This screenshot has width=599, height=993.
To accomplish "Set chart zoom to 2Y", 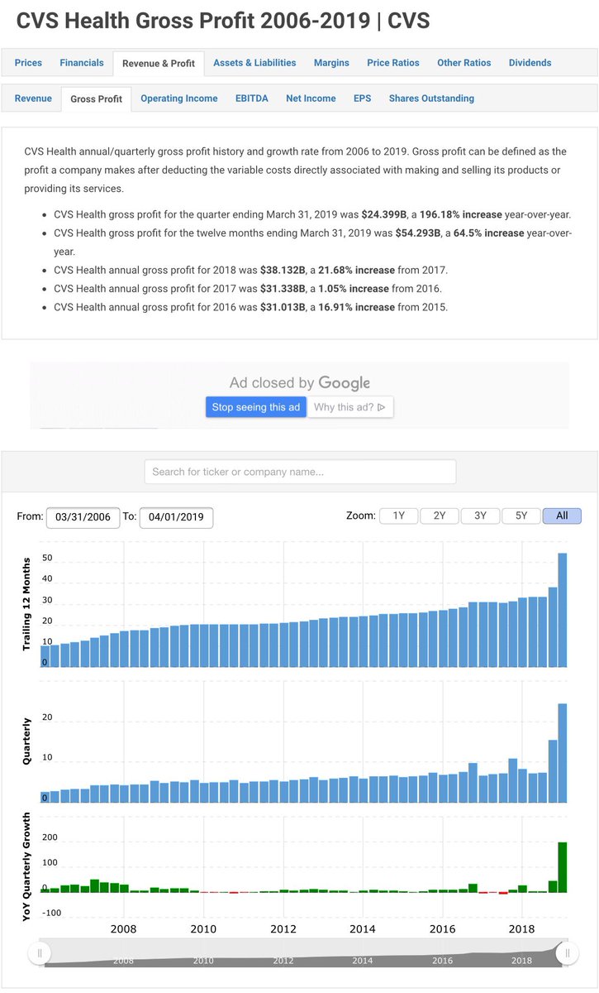I will tap(440, 516).
